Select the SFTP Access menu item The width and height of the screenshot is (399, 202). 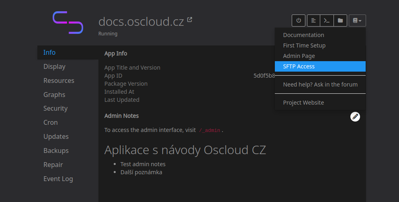coord(299,66)
